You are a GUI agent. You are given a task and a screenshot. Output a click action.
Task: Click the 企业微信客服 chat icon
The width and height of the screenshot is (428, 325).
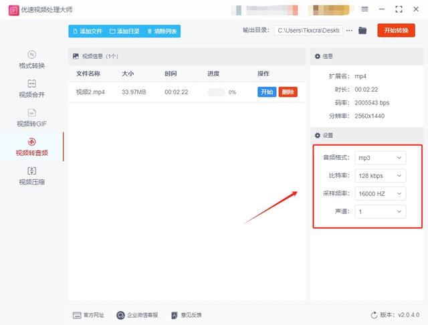[120, 315]
